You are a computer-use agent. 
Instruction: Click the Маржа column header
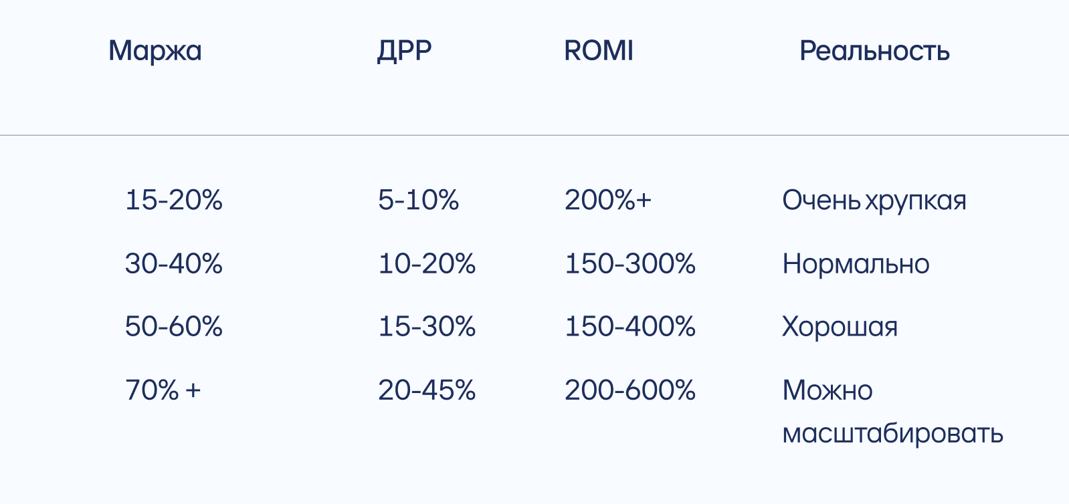pyautogui.click(x=155, y=51)
